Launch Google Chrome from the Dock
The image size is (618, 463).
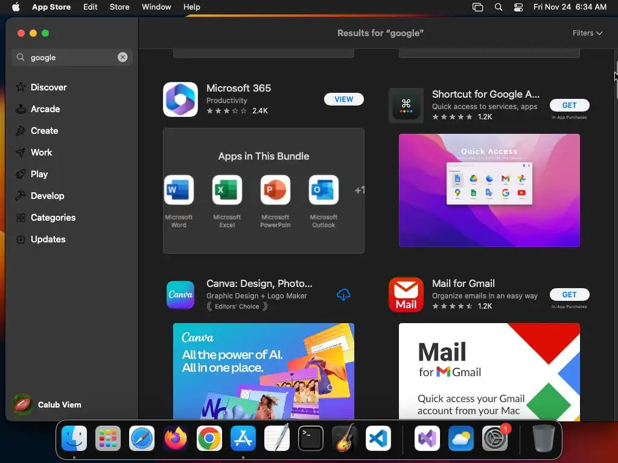tap(209, 438)
